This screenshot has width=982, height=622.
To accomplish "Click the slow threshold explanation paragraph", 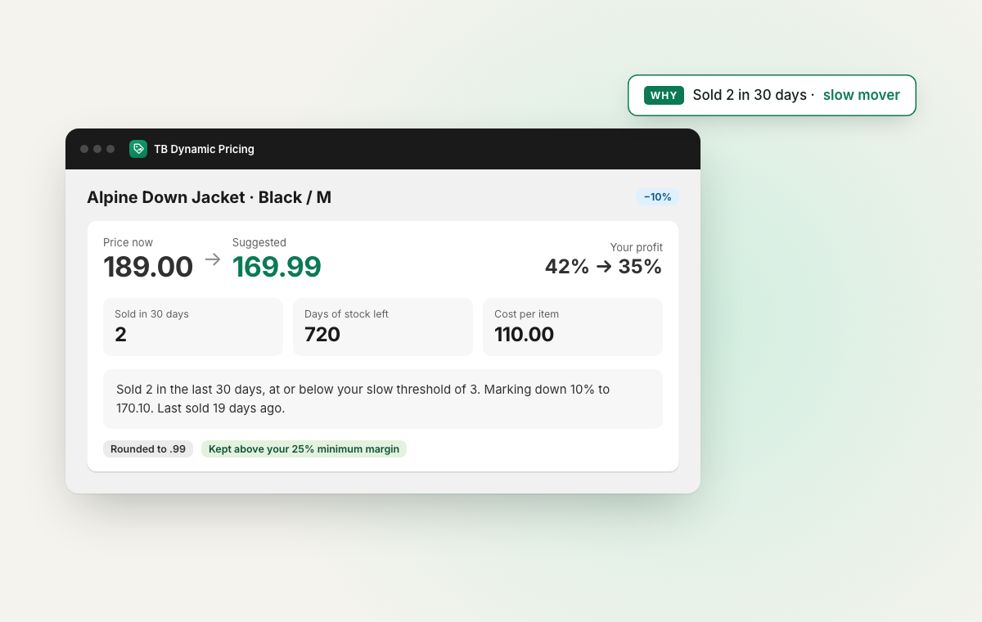I will pos(383,399).
